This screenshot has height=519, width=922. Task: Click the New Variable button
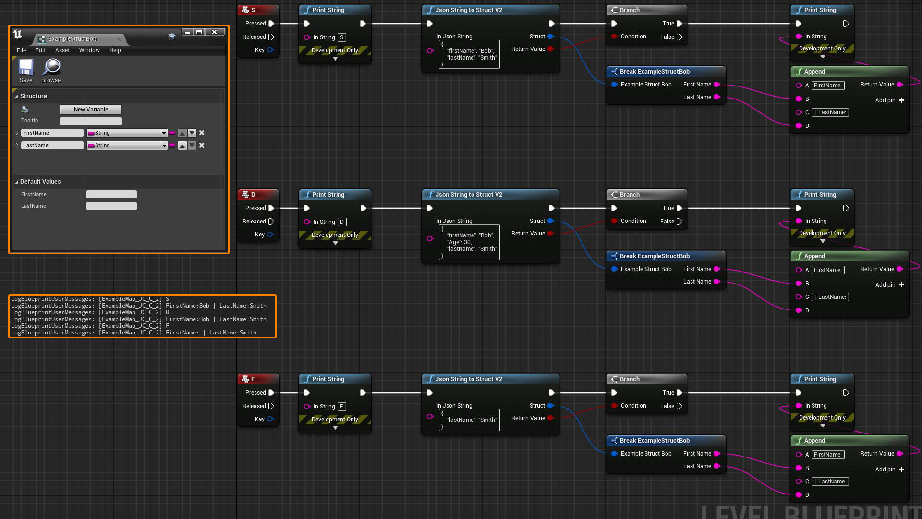(x=91, y=110)
